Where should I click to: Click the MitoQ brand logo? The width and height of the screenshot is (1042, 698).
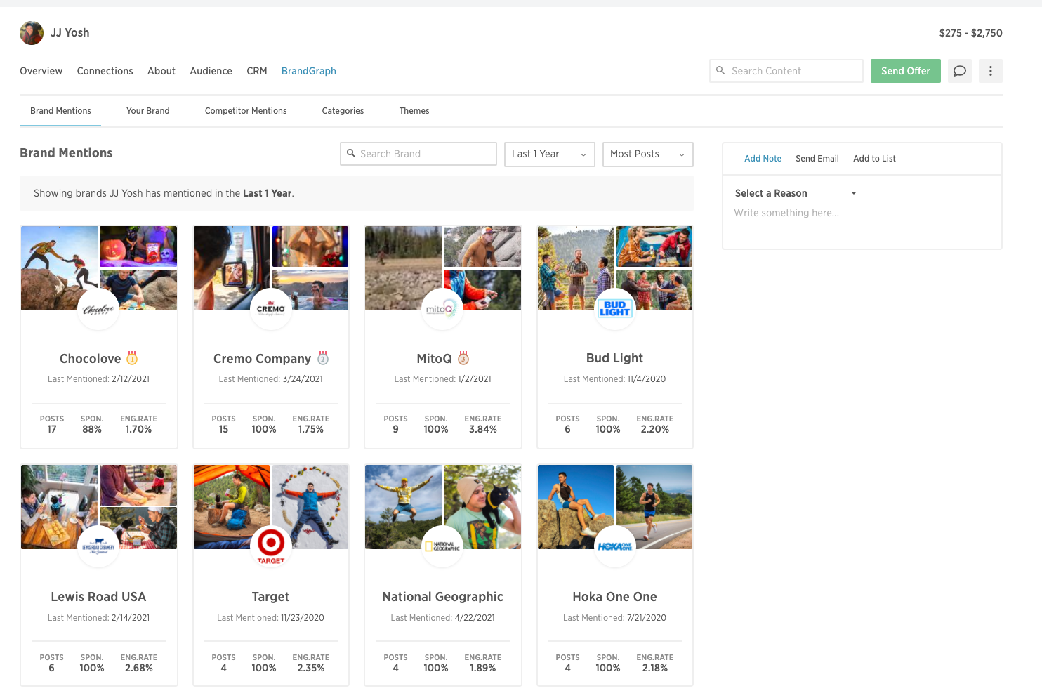[x=442, y=309]
